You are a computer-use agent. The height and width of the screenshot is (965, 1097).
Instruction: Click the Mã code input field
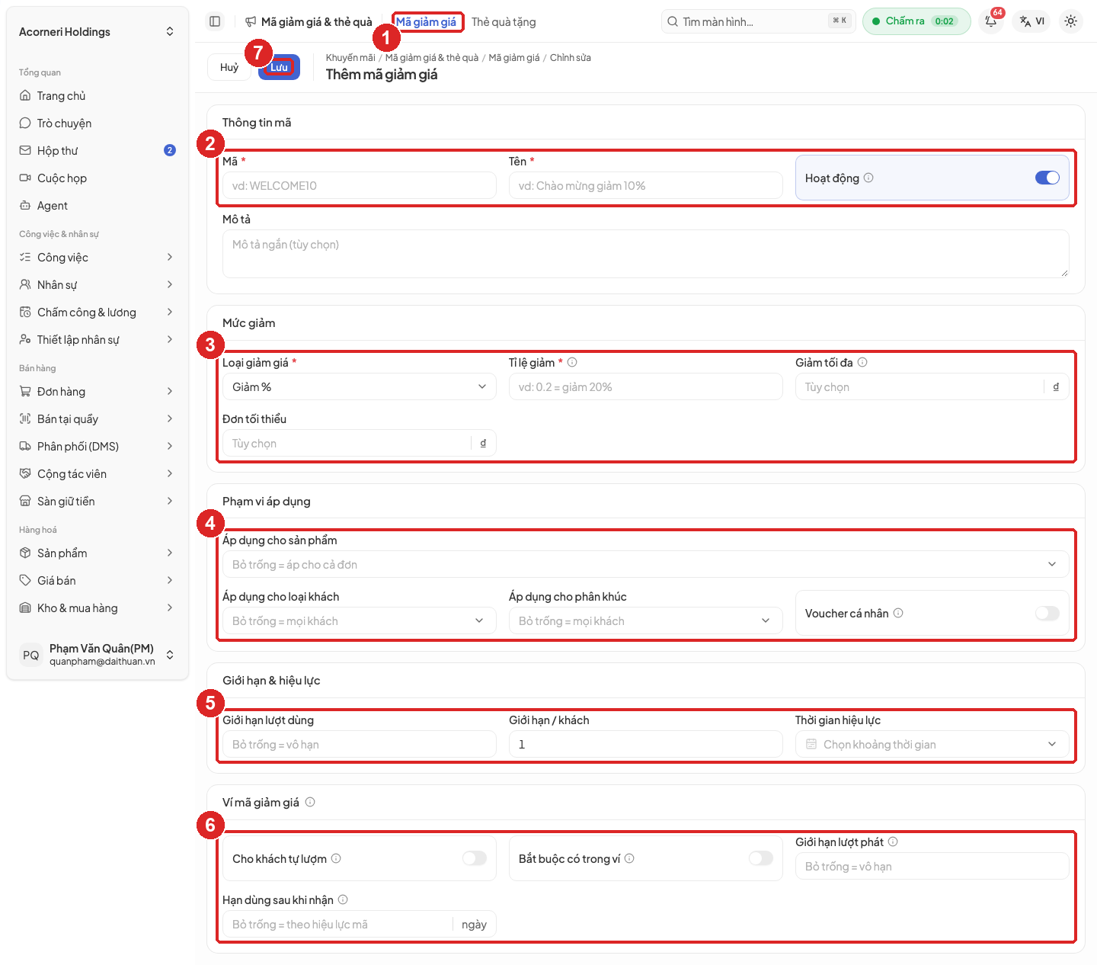360,185
